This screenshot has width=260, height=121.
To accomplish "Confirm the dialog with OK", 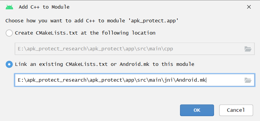I will [197, 110].
